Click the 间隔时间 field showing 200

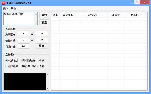[24, 46]
